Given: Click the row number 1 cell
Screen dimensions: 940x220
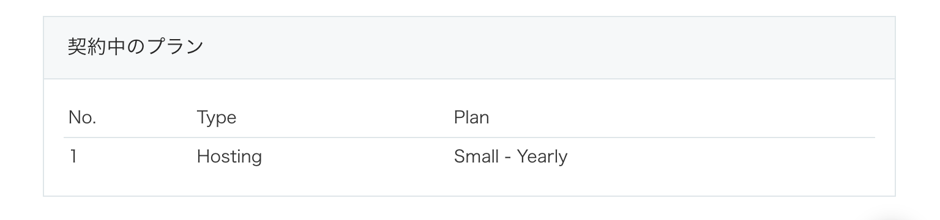Looking at the screenshot, I should tap(73, 156).
